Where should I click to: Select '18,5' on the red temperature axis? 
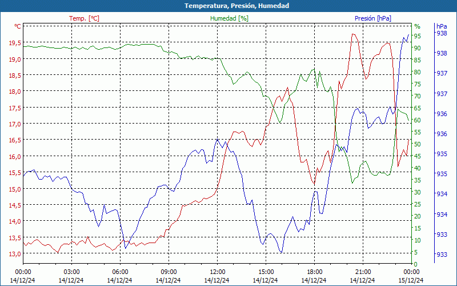[x=15, y=76]
